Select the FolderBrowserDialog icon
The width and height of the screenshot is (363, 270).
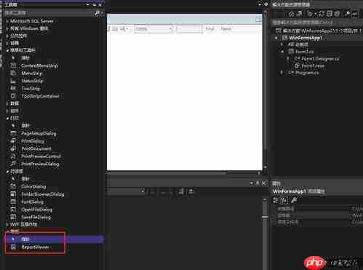pos(13,194)
